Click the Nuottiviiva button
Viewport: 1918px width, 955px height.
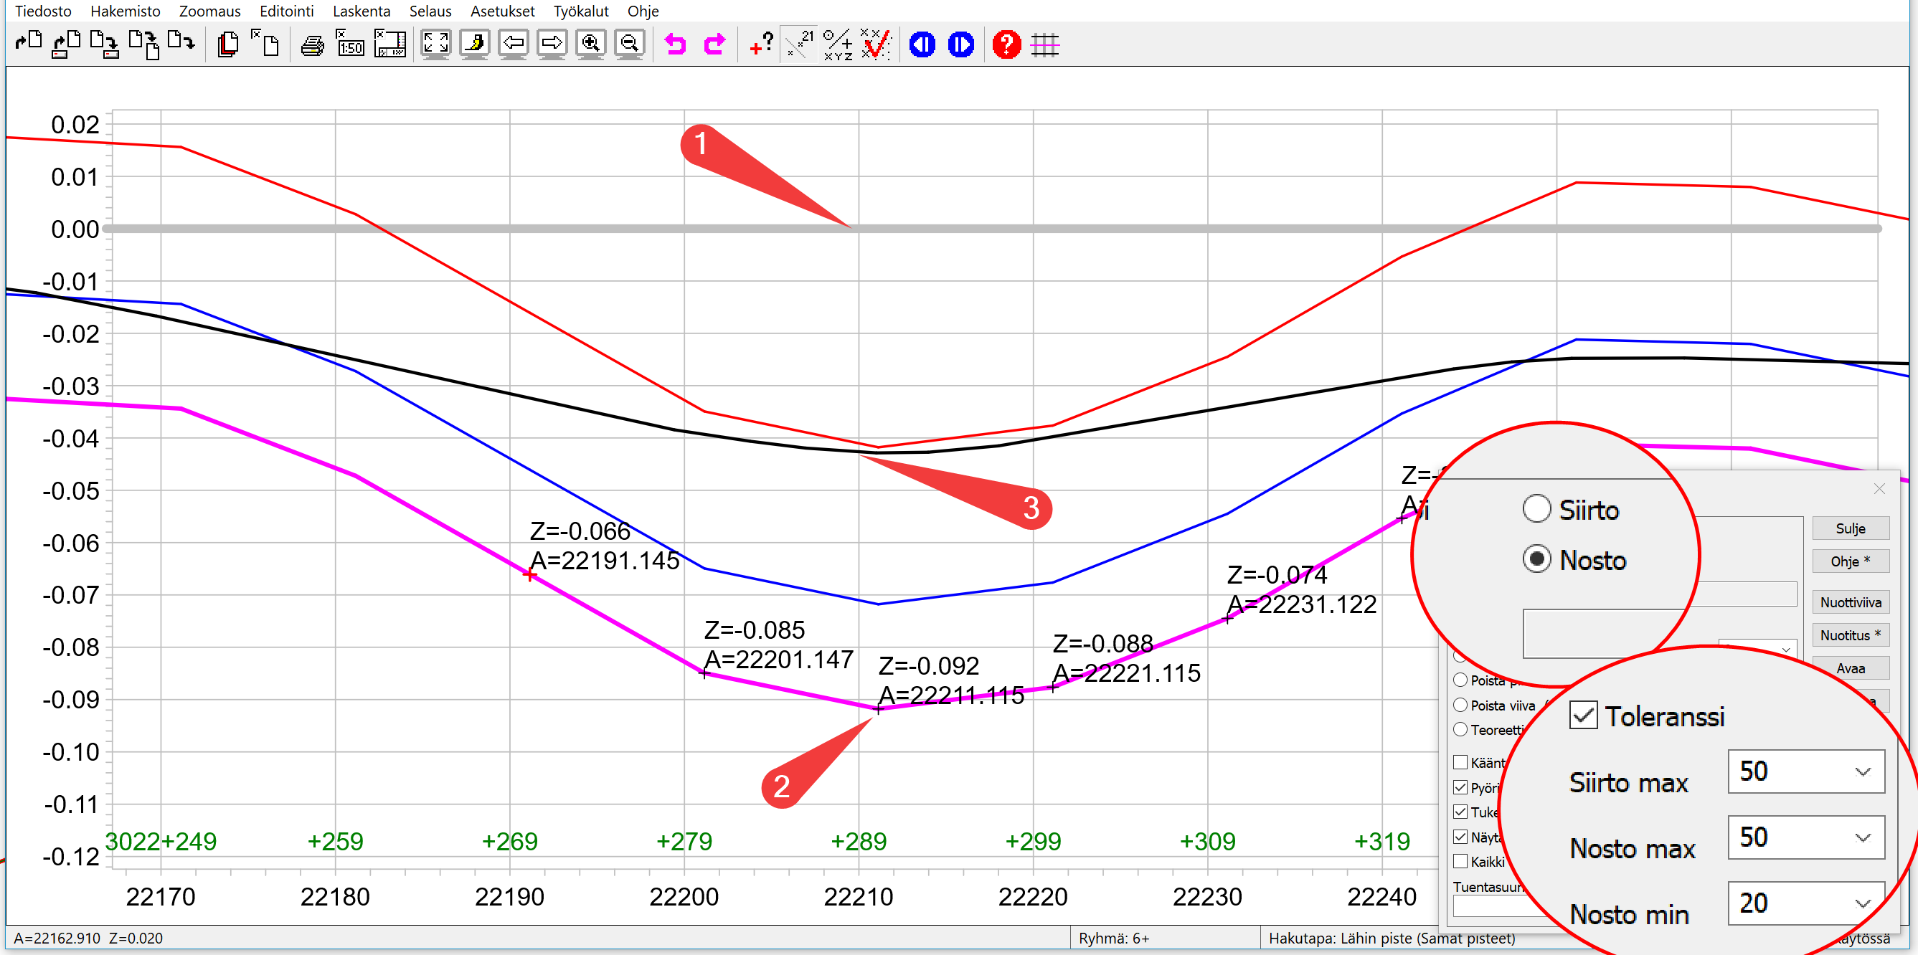pos(1851,602)
